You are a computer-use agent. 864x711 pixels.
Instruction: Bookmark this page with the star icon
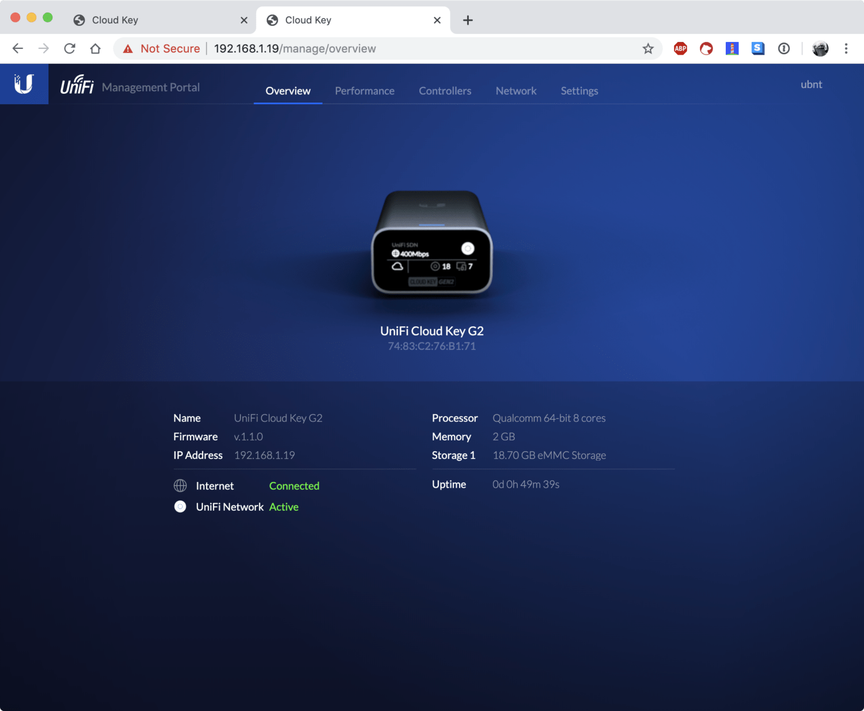click(648, 48)
